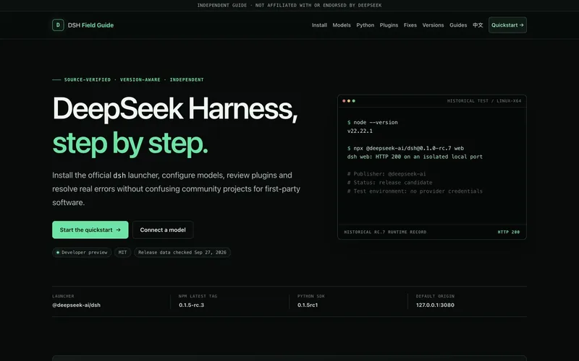This screenshot has width=579, height=361.
Task: Click the red terminal window dot
Action: 345,101
